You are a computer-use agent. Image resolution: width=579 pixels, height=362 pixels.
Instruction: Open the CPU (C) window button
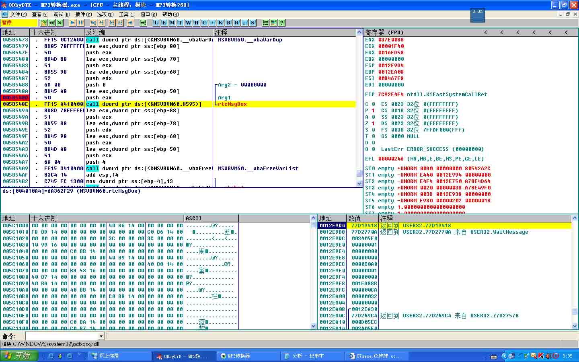coord(204,23)
